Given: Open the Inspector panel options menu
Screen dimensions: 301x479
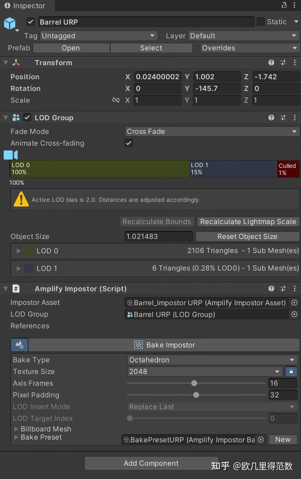Looking at the screenshot, I should coord(295,5).
